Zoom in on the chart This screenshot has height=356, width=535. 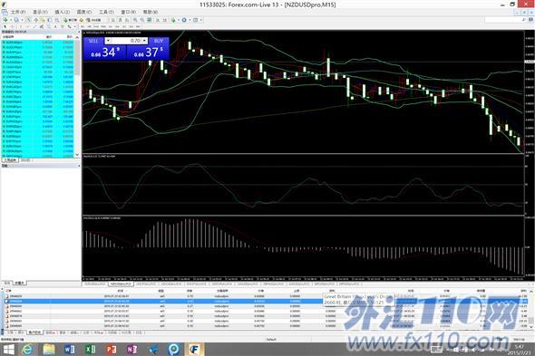tap(135, 20)
